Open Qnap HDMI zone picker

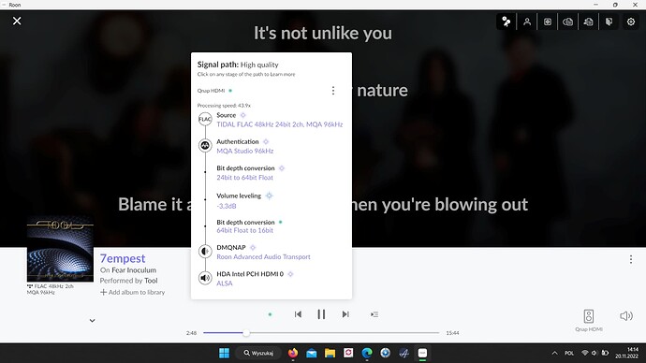pyautogui.click(x=589, y=321)
